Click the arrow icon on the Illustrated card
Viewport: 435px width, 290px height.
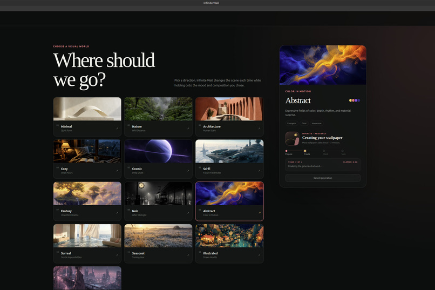coord(259,255)
